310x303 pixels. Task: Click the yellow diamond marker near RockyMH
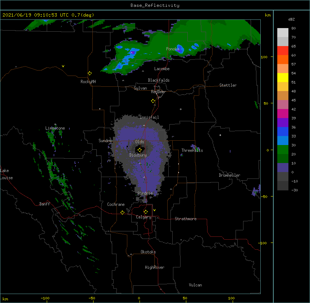point(90,73)
